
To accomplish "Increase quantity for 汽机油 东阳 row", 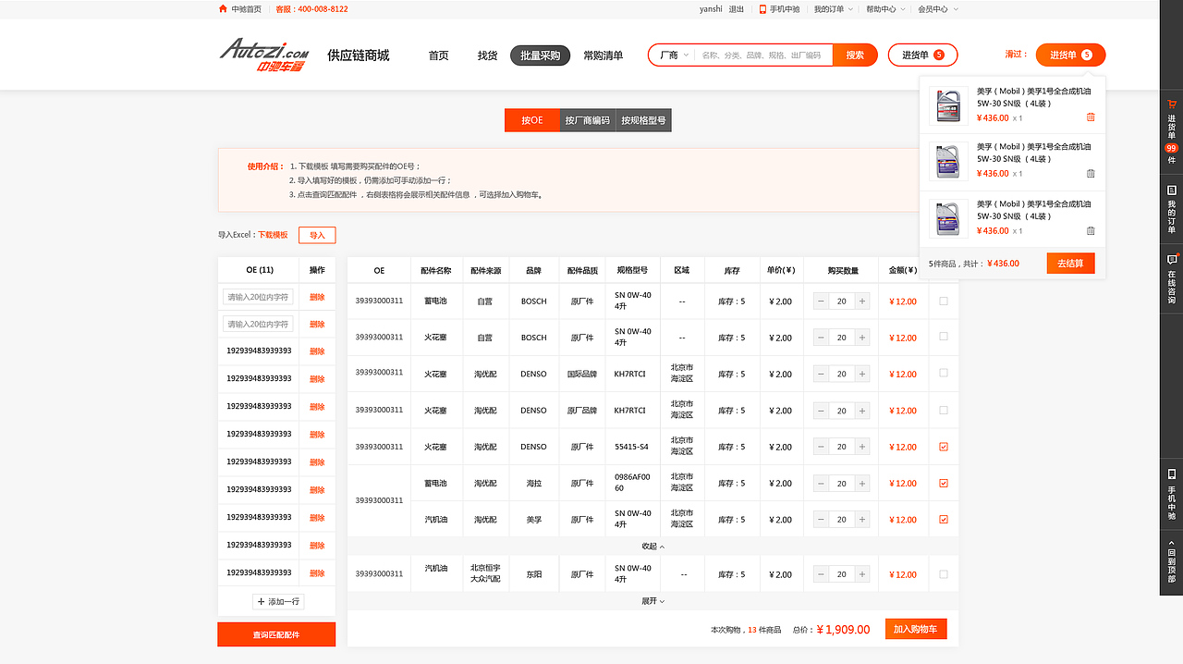I will [862, 574].
